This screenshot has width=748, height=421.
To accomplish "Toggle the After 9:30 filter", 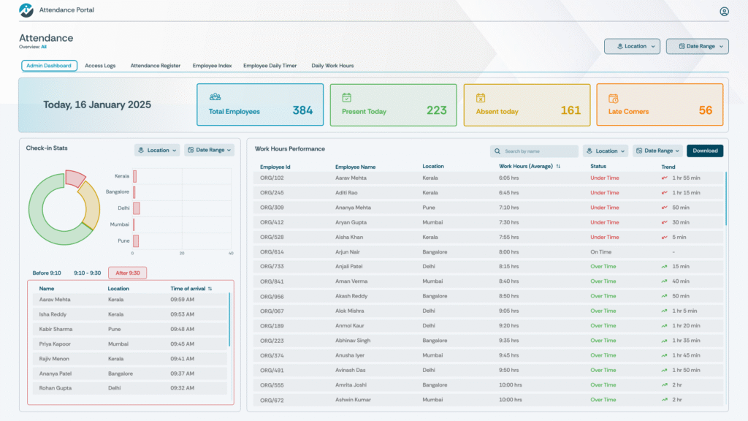I will 127,273.
